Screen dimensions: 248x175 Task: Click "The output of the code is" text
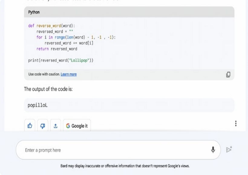point(48,89)
